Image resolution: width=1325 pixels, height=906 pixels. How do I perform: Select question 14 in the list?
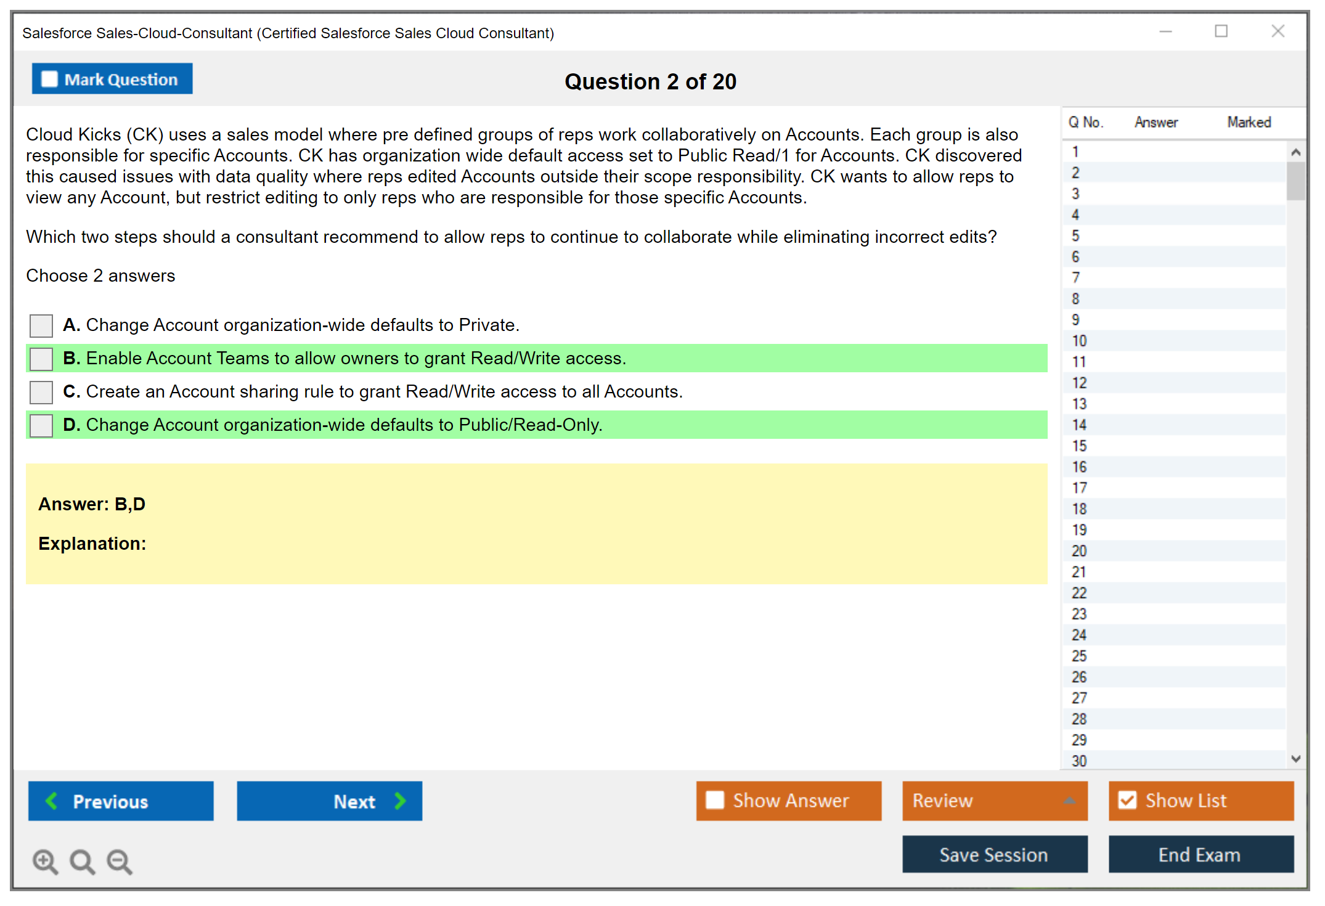click(x=1079, y=425)
